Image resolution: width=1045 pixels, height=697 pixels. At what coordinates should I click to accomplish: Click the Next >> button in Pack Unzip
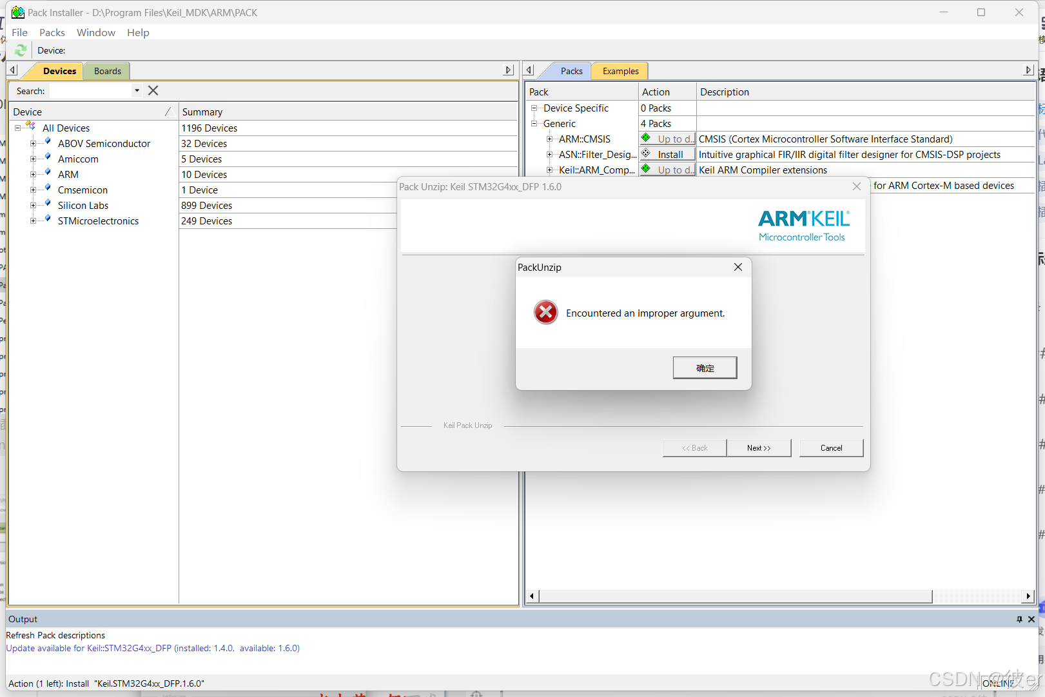(759, 448)
